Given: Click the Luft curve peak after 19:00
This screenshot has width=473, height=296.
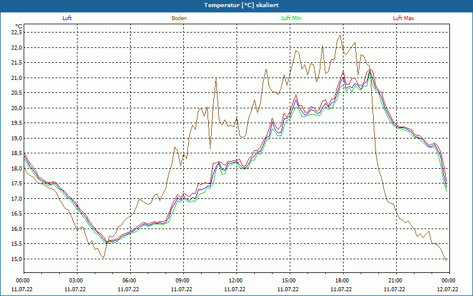Looking at the screenshot, I should click(x=370, y=72).
